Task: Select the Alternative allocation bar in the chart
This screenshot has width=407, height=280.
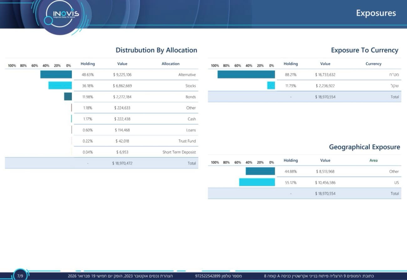Action: [x=56, y=75]
